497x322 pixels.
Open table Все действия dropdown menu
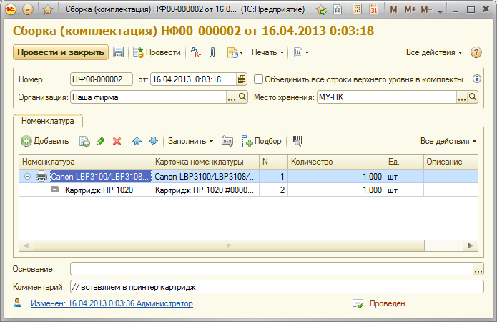(x=448, y=141)
